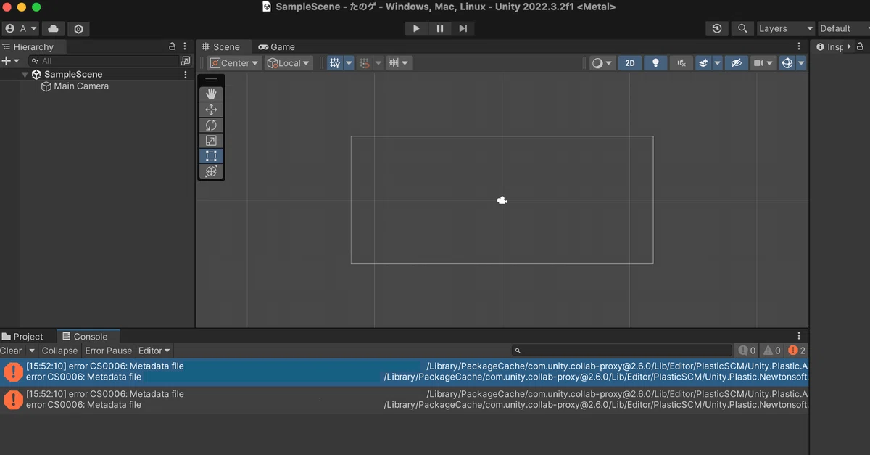Open the Hierarchy panel three-dot menu
This screenshot has height=455, width=870.
tap(185, 46)
